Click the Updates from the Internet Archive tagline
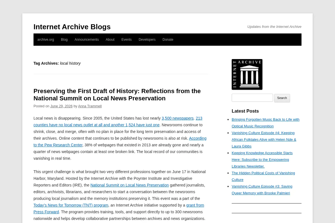 (274, 27)
